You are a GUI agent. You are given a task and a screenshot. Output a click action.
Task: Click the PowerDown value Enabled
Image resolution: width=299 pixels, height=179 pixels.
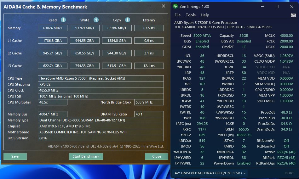click(x=244, y=163)
